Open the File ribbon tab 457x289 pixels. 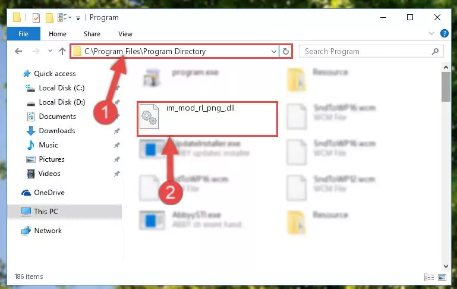pos(23,34)
